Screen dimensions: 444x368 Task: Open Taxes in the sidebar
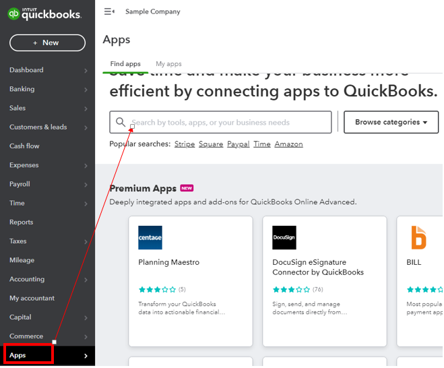(x=18, y=241)
